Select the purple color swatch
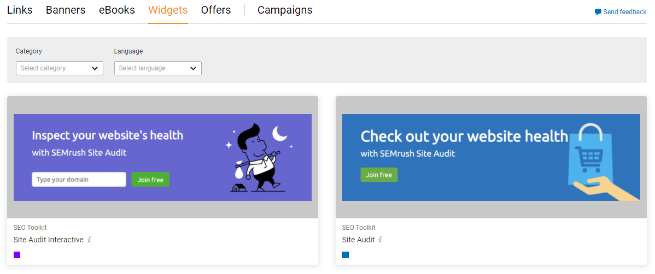This screenshot has height=274, width=655. click(x=17, y=255)
